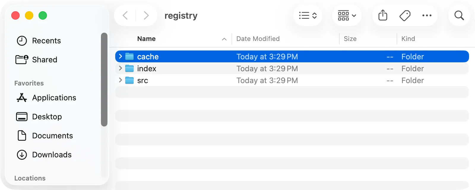
Task: Select the row named index
Action: click(292, 69)
